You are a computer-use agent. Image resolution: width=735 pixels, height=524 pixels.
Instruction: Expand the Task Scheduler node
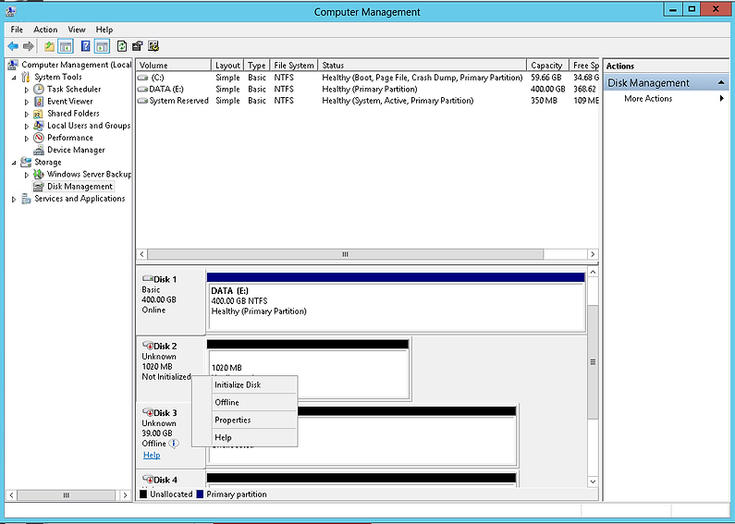point(27,90)
